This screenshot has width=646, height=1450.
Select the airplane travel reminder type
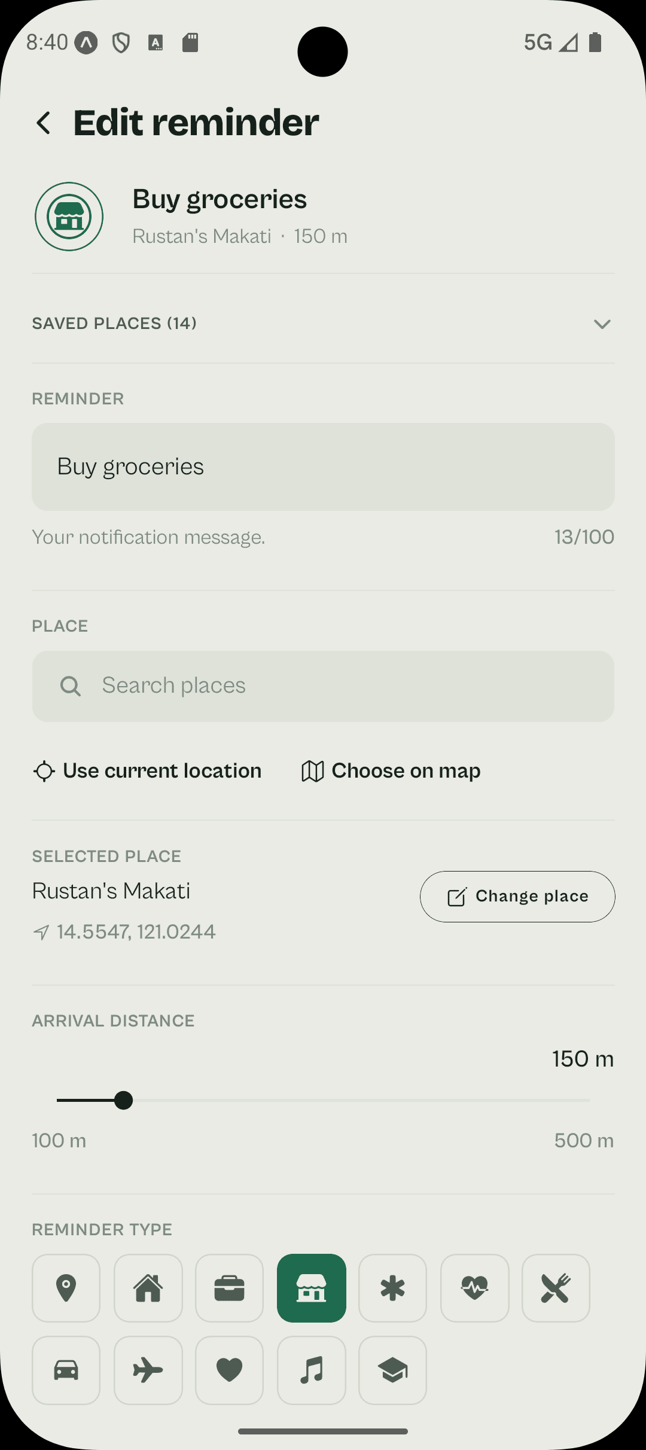[148, 1370]
